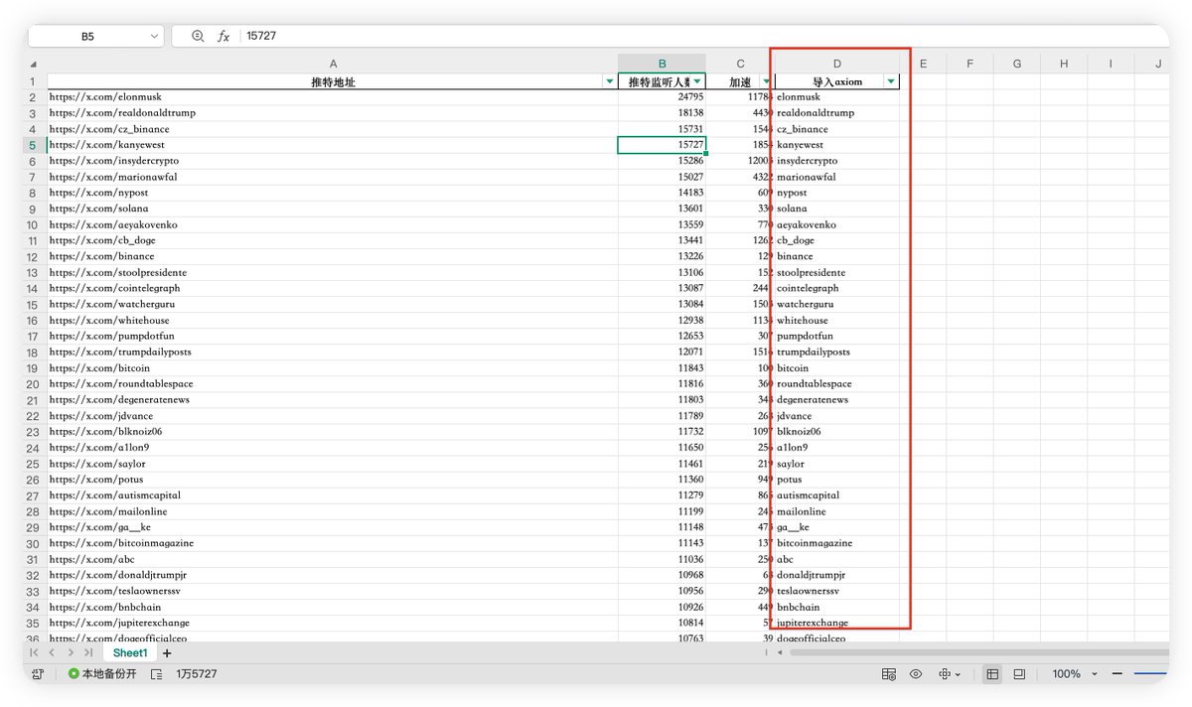Open filter dropdown for 推特监听人数 column
This screenshot has width=1192, height=707.
click(x=698, y=81)
